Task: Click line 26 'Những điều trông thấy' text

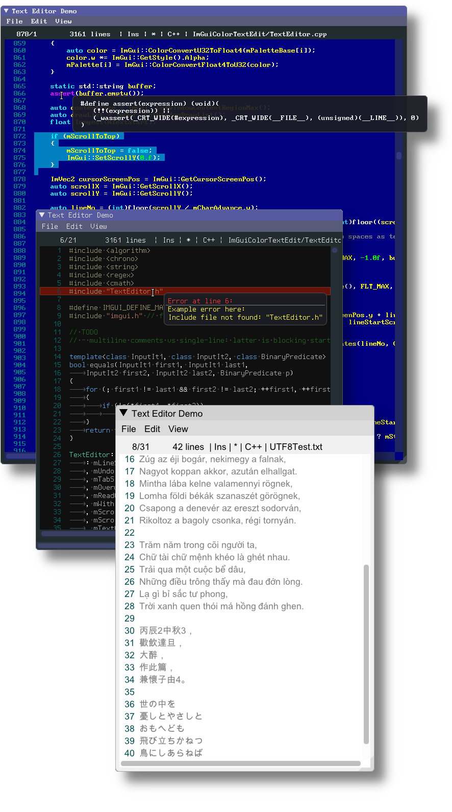Action: 221,582
